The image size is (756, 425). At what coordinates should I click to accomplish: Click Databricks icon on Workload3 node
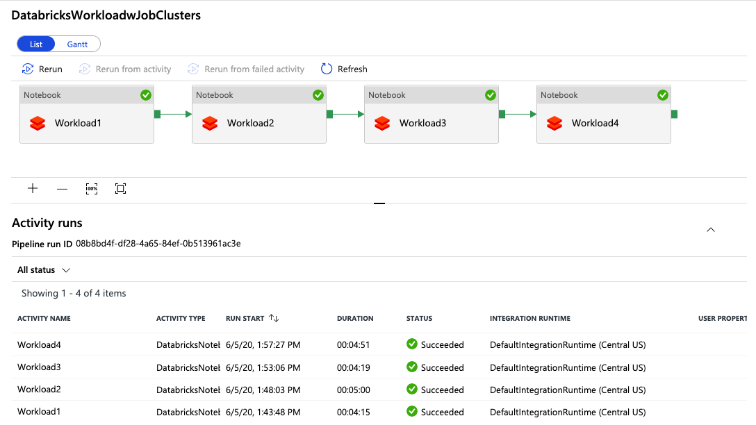(382, 124)
